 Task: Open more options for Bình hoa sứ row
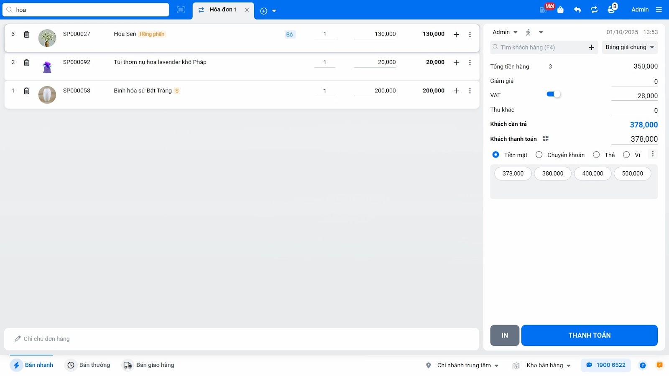(470, 91)
